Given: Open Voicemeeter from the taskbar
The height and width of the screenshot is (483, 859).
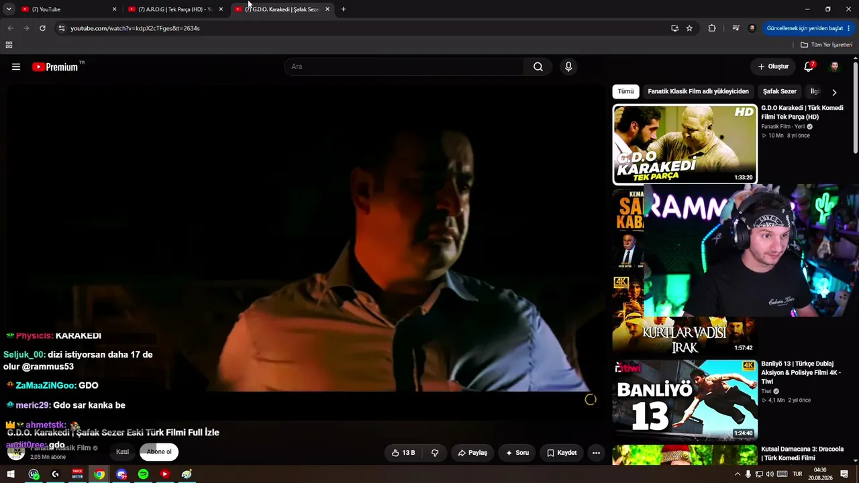Looking at the screenshot, I should [x=77, y=474].
